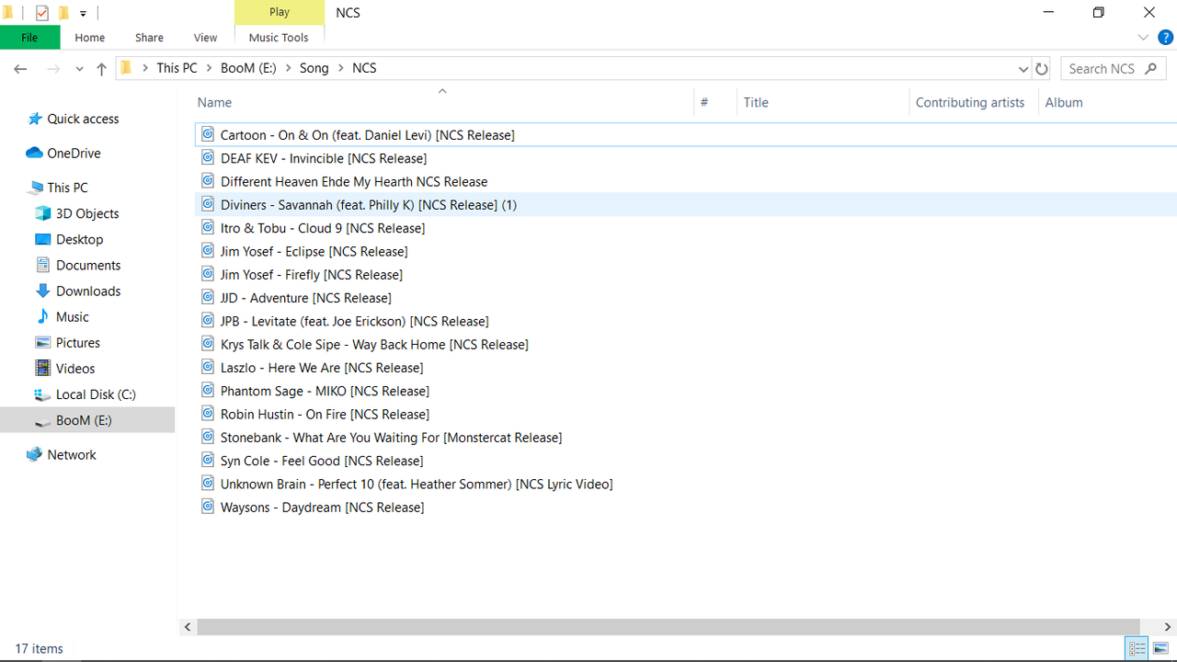Select Local Disk (C:) in sidebar
1177x662 pixels.
[85, 394]
